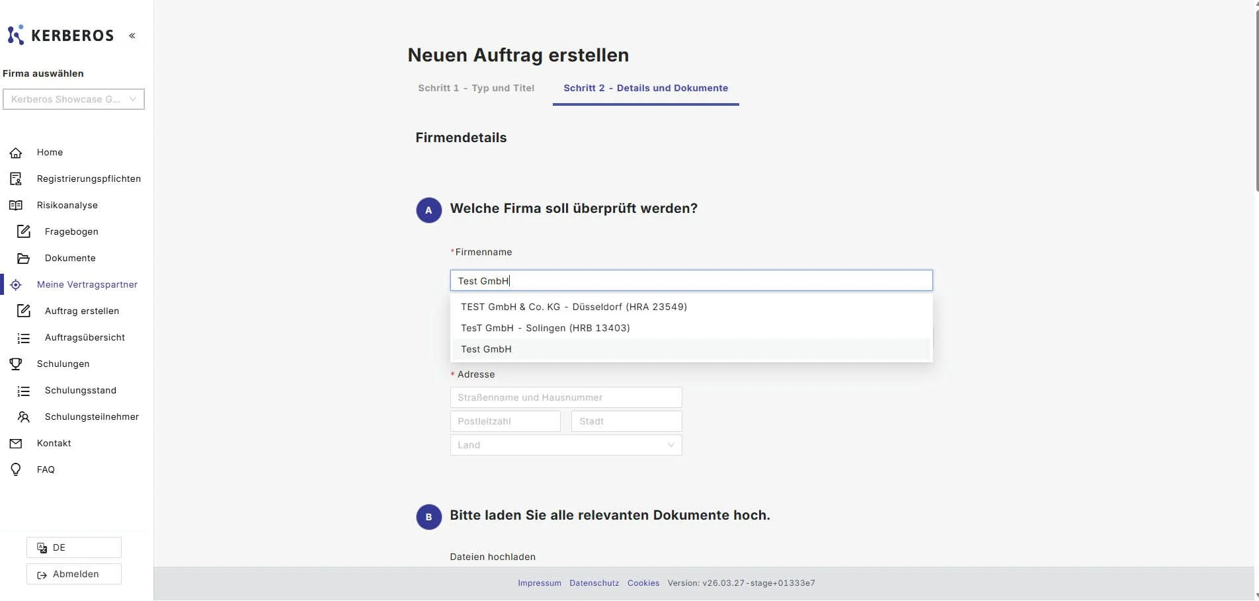Collapse the sidebar with the double chevron
This screenshot has width=1259, height=601.
(x=132, y=36)
